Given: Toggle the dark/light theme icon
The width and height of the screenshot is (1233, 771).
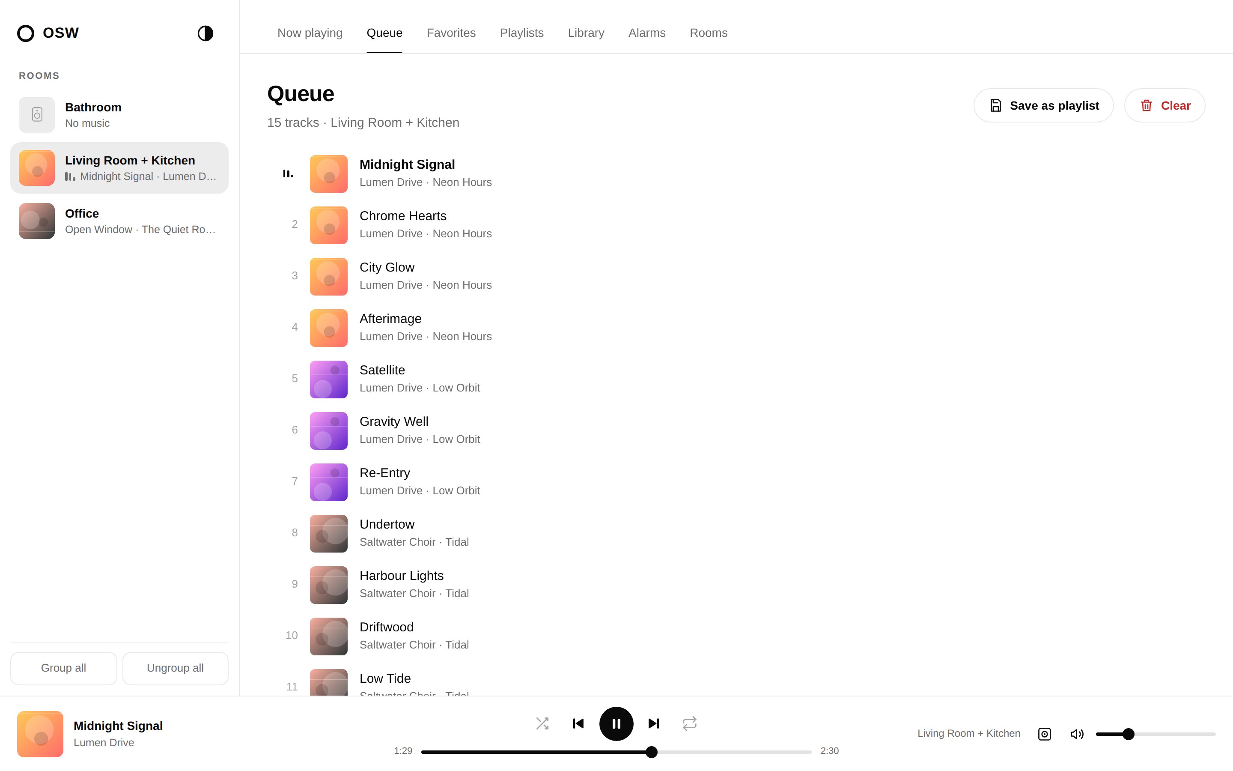Looking at the screenshot, I should point(205,33).
